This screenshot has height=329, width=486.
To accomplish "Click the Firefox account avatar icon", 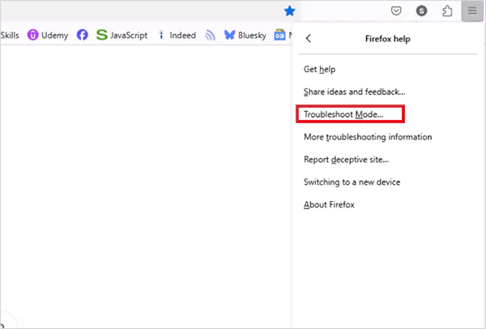I will tap(421, 11).
